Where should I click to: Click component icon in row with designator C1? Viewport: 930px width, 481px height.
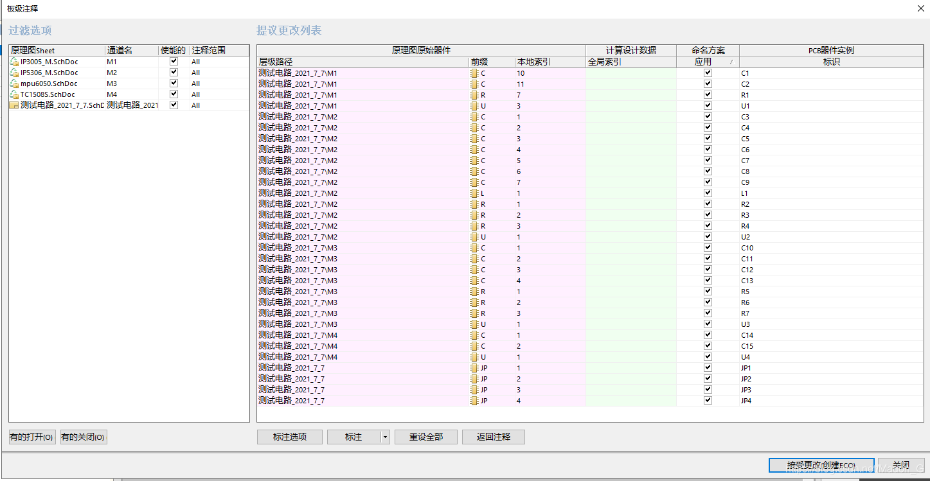tap(475, 73)
